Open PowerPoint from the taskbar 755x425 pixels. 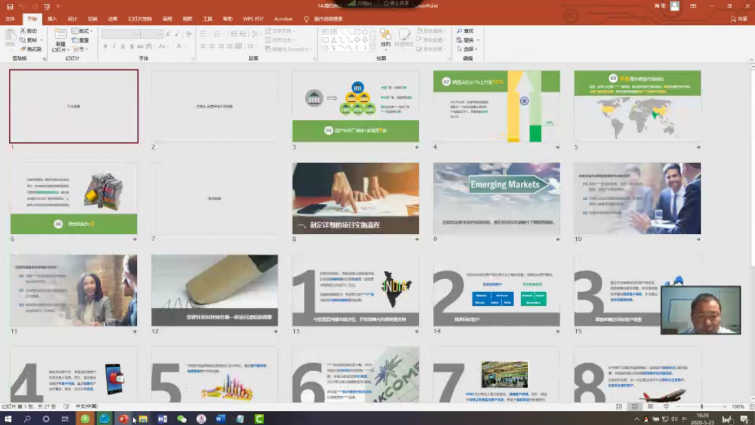point(123,419)
